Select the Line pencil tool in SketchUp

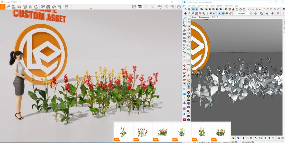(184, 19)
